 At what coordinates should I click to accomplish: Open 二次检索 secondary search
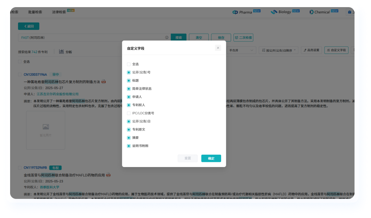pyautogui.click(x=243, y=37)
